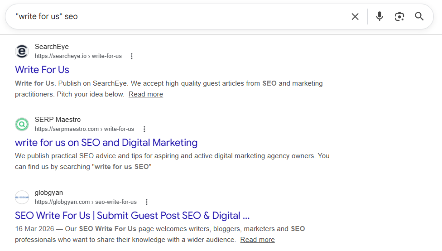
Task: Start voice search with the microphone icon
Action: (x=380, y=16)
